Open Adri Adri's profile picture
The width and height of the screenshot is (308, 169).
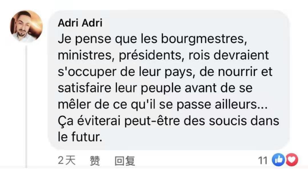pyautogui.click(x=26, y=27)
